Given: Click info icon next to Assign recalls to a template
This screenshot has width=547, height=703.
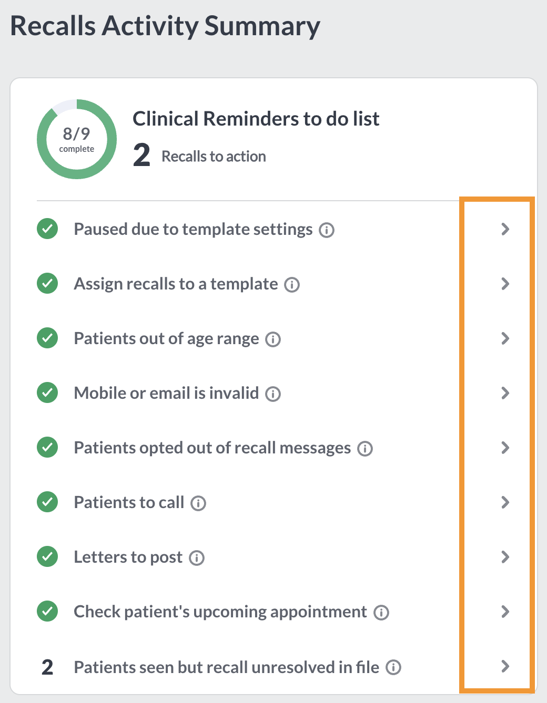Looking at the screenshot, I should click(x=292, y=285).
